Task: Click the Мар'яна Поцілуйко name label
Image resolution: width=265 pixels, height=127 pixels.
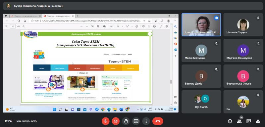Action: point(239,58)
